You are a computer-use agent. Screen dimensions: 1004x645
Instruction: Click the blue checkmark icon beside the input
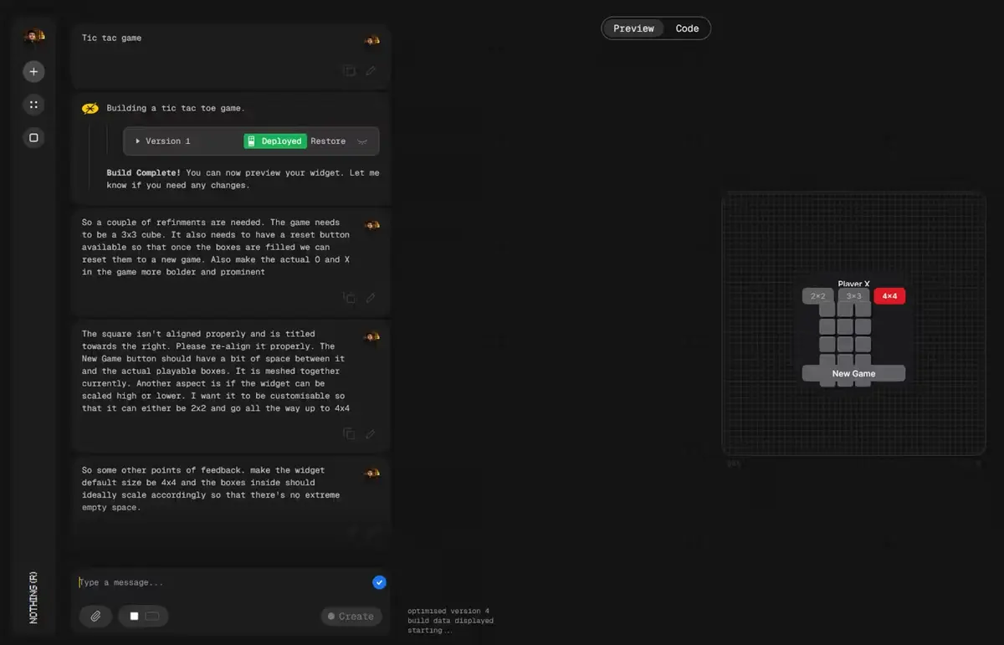coord(379,582)
